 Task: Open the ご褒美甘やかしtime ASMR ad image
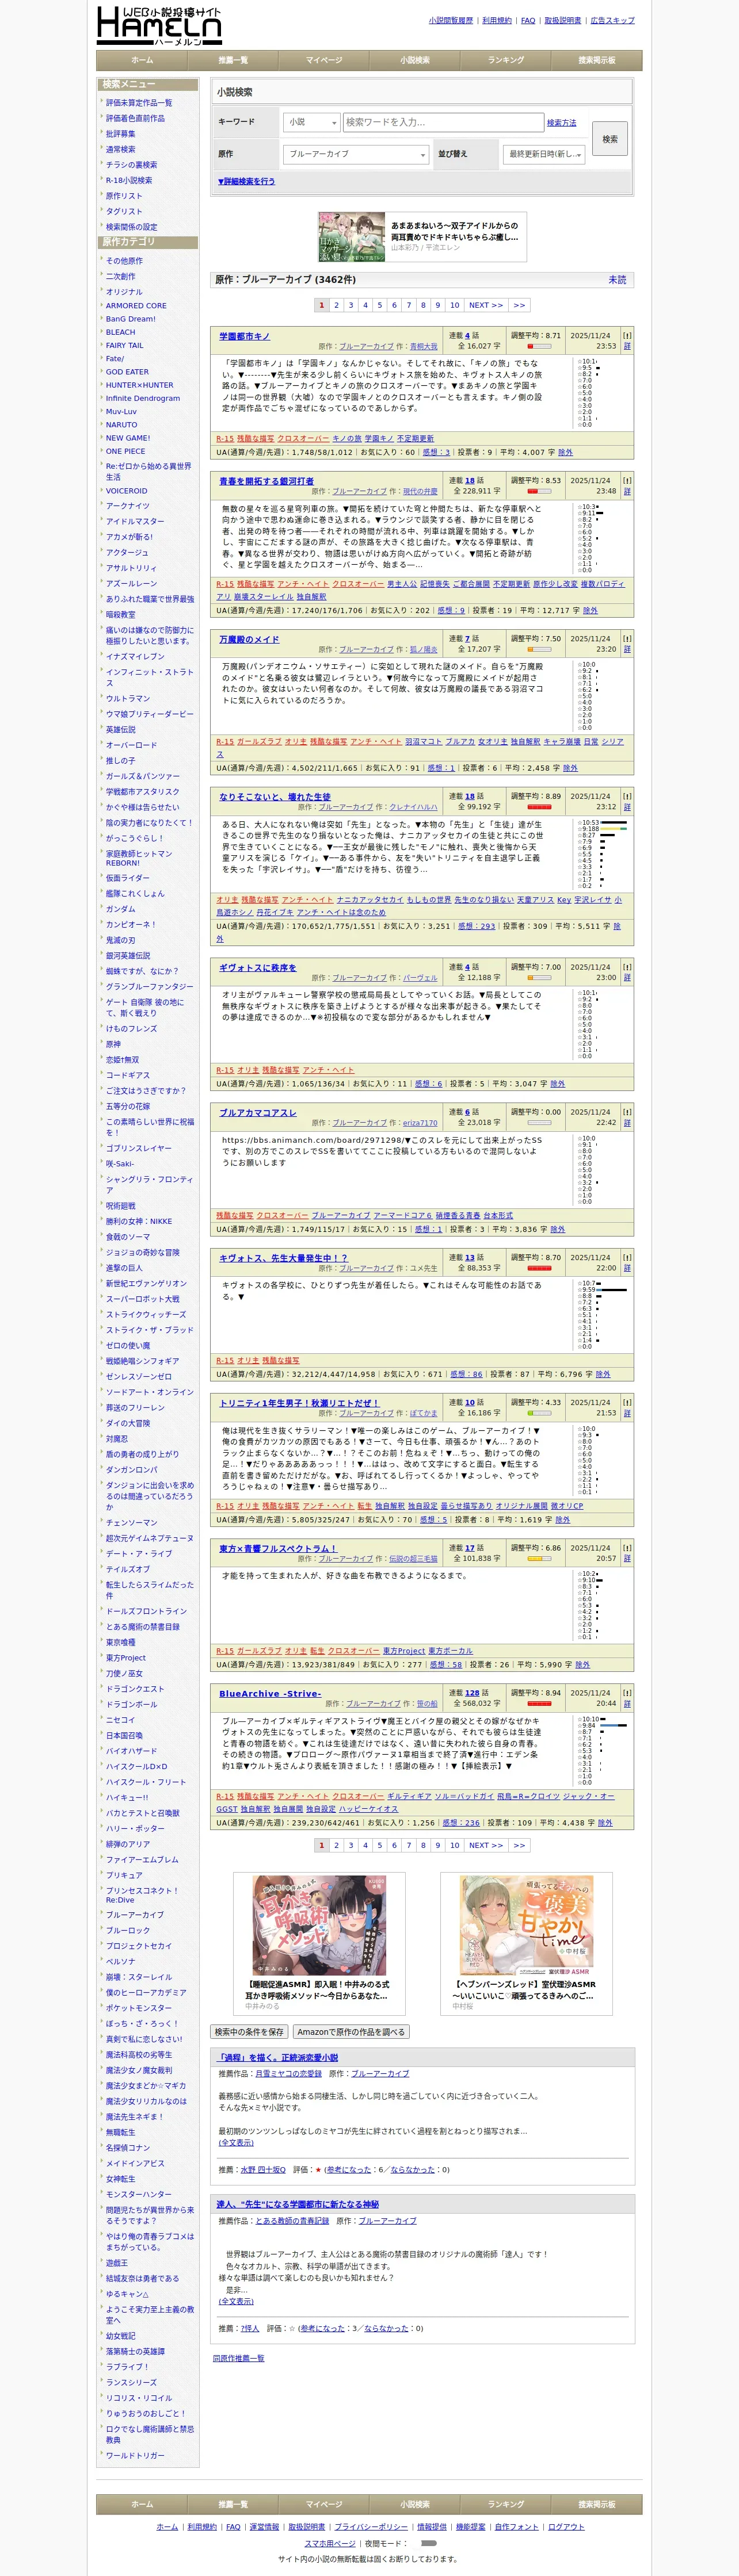pyautogui.click(x=527, y=1926)
